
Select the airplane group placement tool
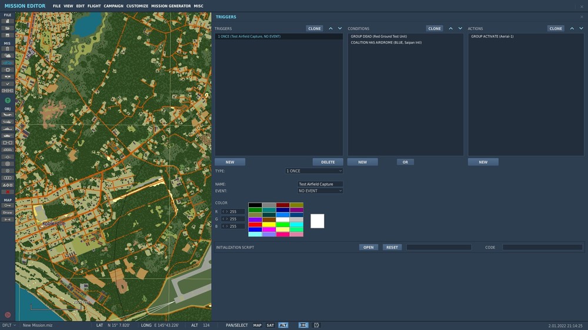(x=8, y=115)
